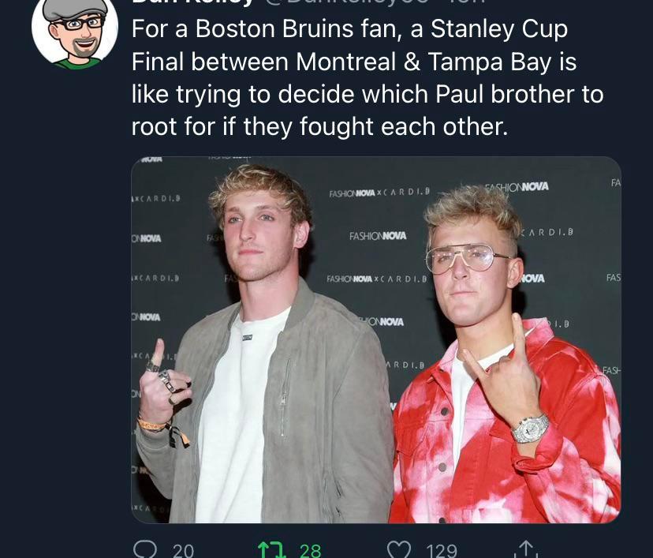Open the attached photo of two men
Screen dimensions: 653x558
click(375, 339)
